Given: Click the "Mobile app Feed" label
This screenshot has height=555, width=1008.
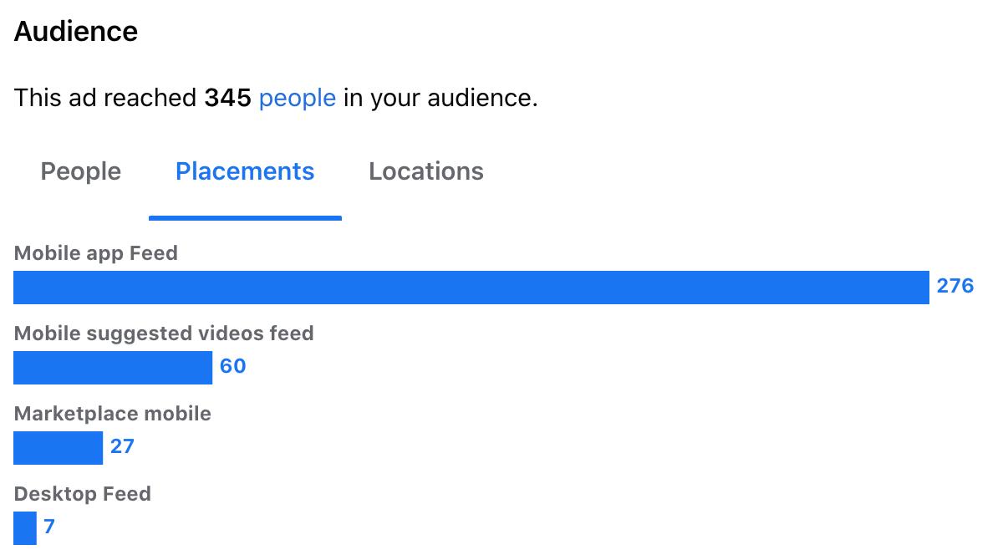Looking at the screenshot, I should tap(96, 253).
